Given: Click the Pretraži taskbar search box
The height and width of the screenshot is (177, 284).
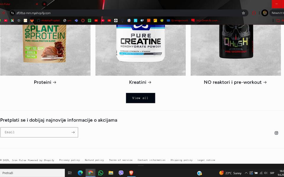Looking at the screenshot, I should (x=33, y=173).
